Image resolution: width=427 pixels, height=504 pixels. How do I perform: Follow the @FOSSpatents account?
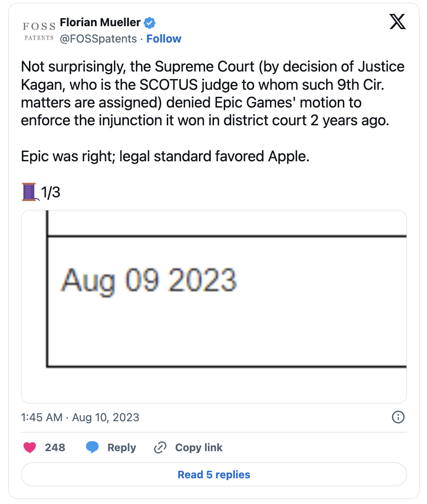tap(164, 38)
